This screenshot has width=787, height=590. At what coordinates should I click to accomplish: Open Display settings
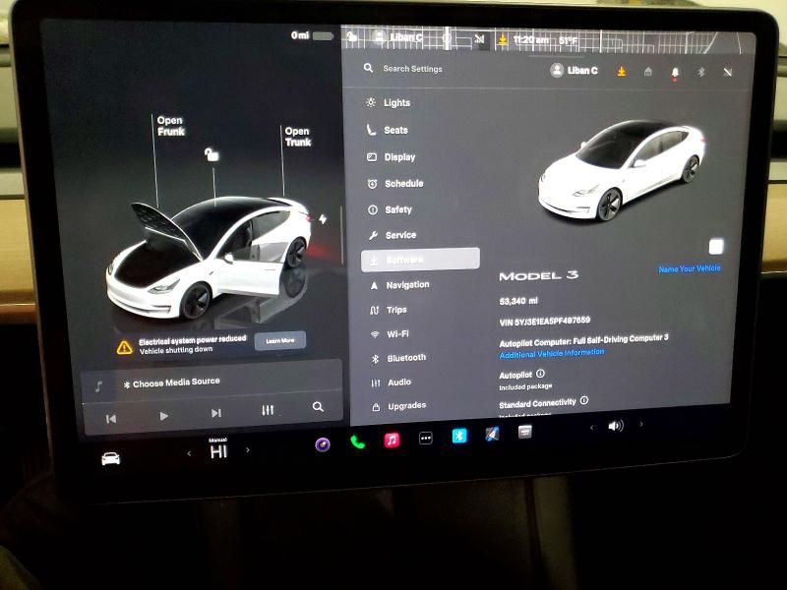click(370, 156)
